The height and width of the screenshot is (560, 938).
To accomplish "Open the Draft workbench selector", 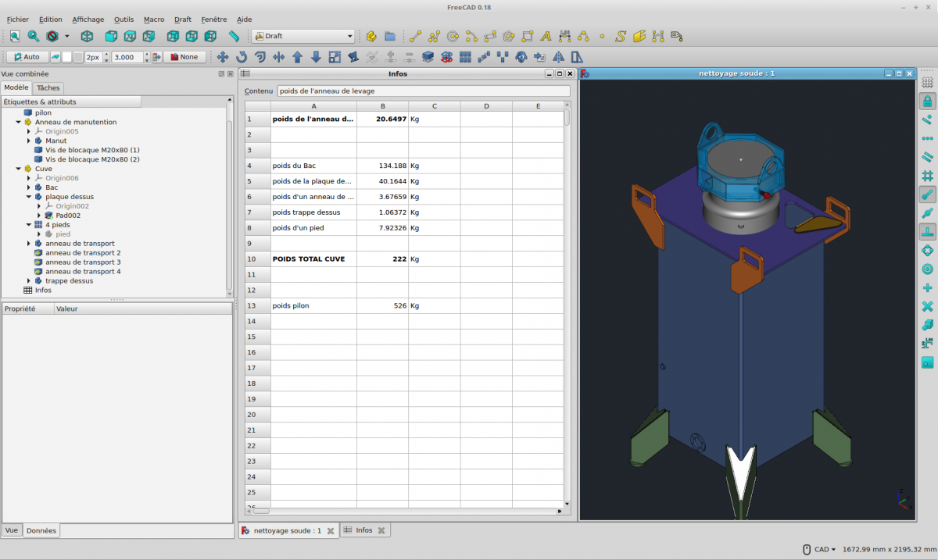I will click(303, 36).
